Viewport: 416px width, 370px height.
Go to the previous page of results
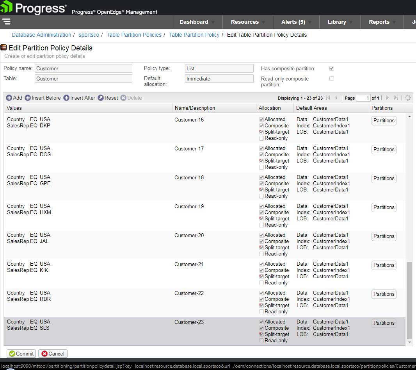[x=336, y=98]
